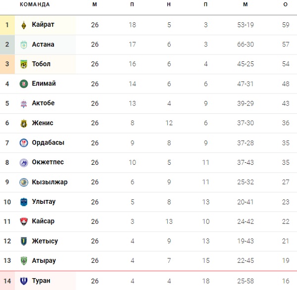297x290 pixels.
Task: Click the Okzhetpes team logo
Action: [24, 162]
